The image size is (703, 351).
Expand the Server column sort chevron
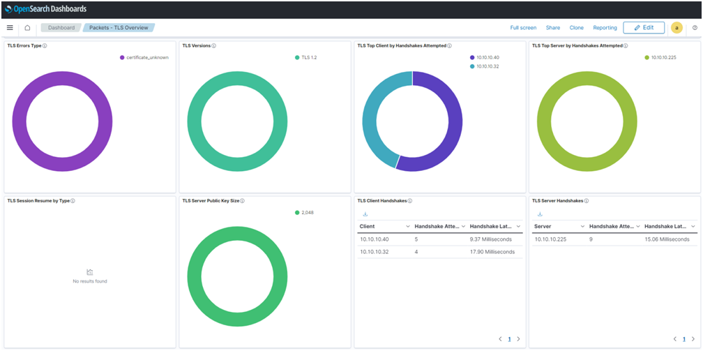click(x=582, y=227)
